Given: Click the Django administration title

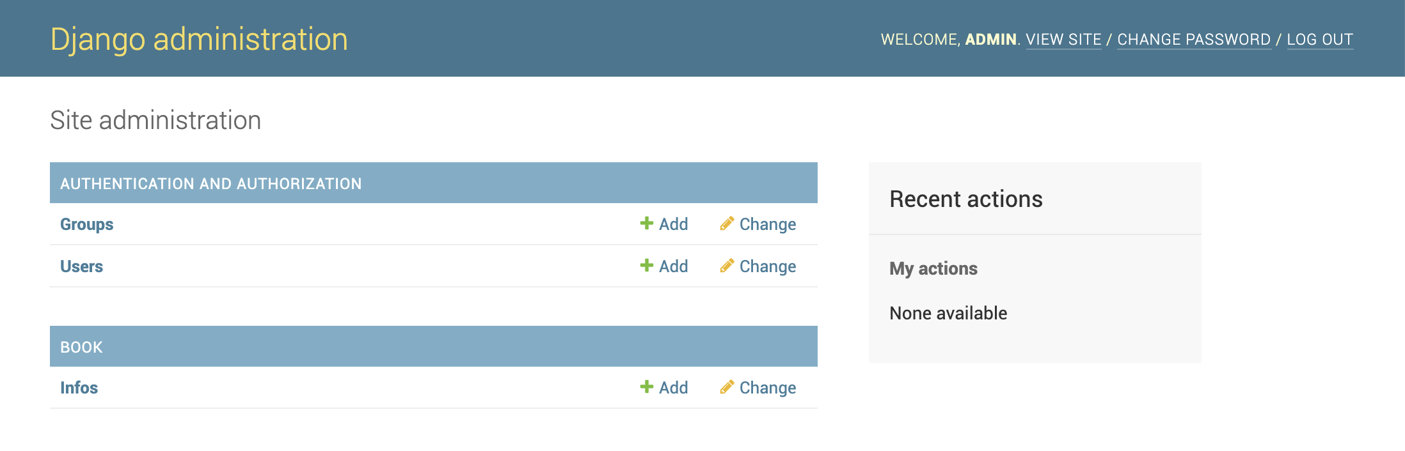Looking at the screenshot, I should point(199,40).
